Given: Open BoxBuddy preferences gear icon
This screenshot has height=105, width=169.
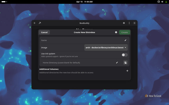Looking at the screenshot, I should click(124, 23).
